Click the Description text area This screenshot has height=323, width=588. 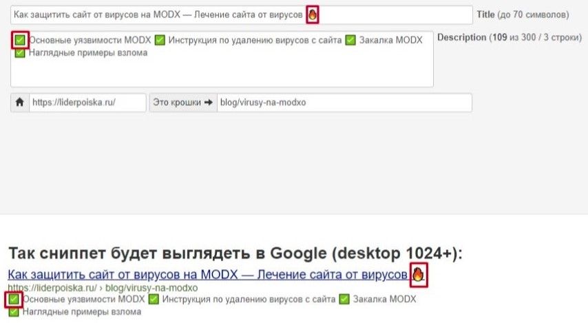click(x=222, y=59)
